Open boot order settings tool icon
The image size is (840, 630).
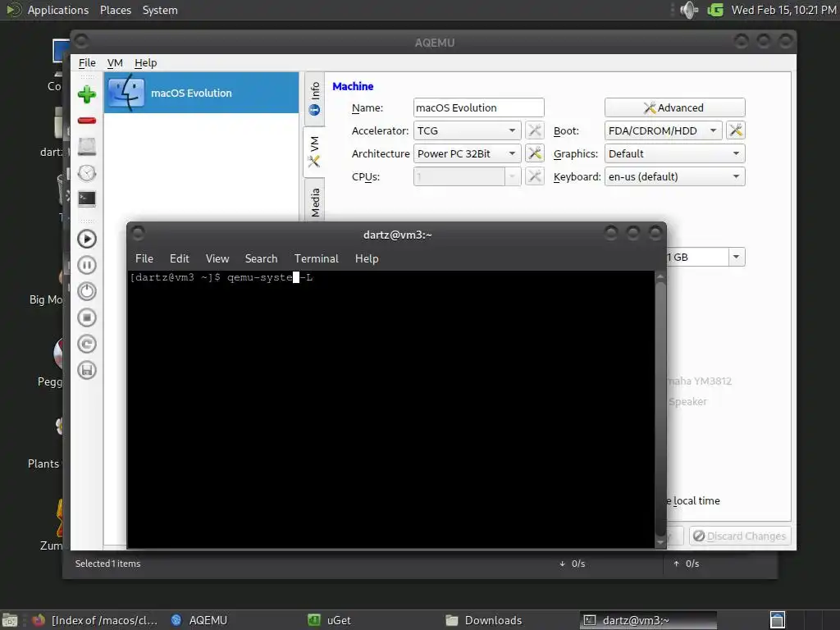(736, 130)
